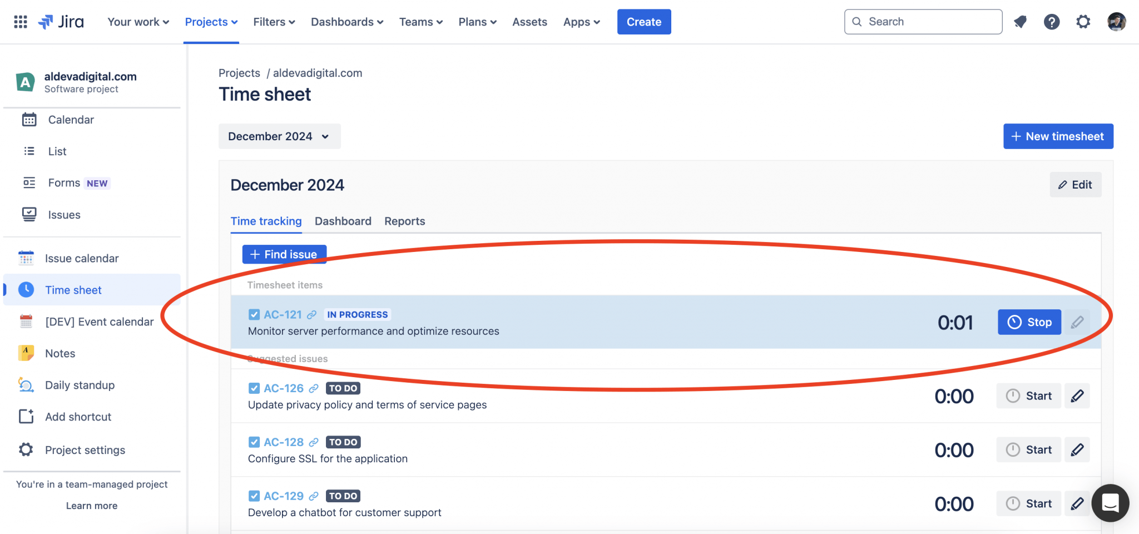
Task: Toggle the AC-129 issue checkbox
Action: coord(254,496)
